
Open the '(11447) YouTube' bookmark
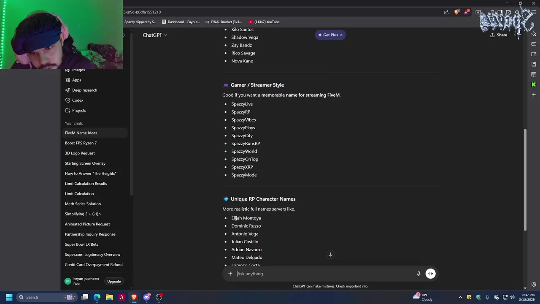(x=264, y=22)
